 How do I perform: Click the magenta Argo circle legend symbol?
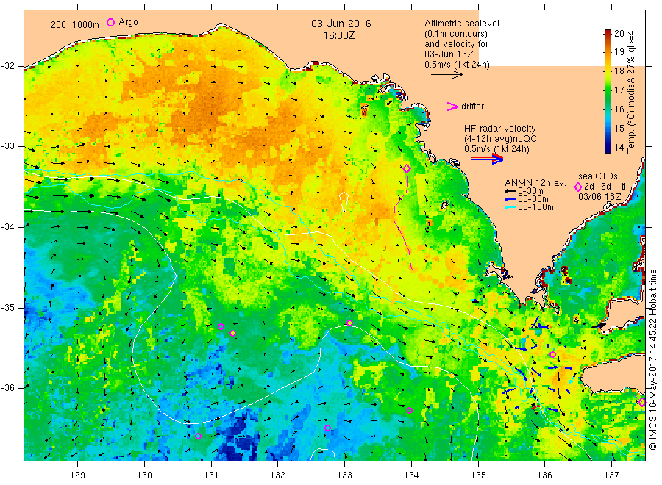[110, 22]
